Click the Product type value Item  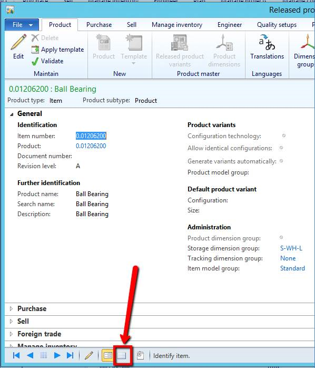56,101
